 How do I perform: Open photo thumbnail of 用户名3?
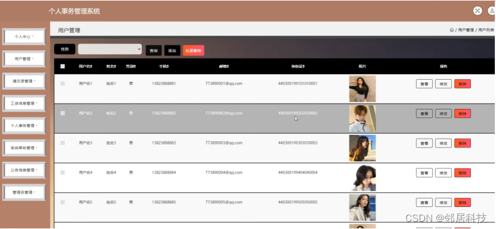362,148
